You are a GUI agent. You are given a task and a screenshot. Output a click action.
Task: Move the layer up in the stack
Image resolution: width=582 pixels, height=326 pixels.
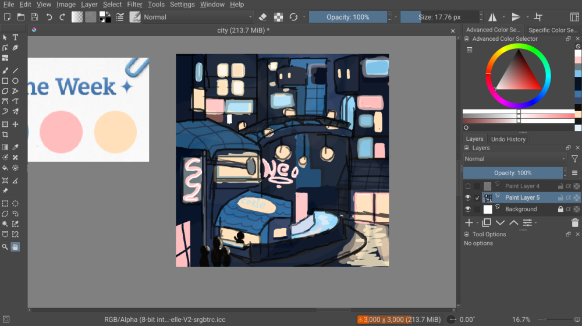click(514, 223)
